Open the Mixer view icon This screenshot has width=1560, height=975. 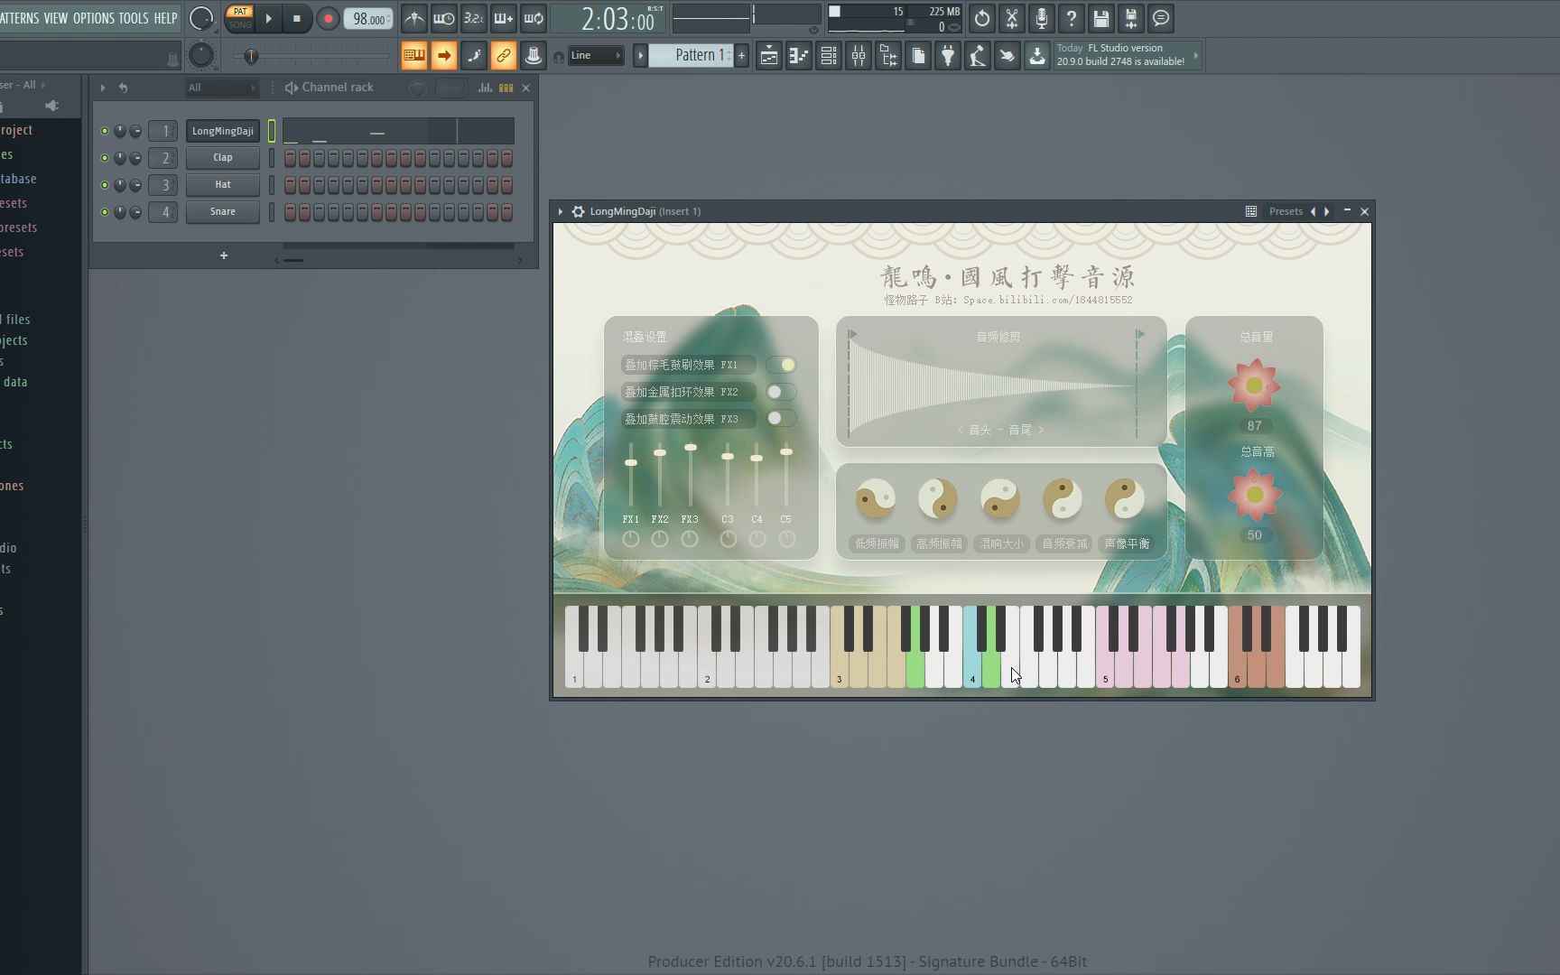(x=859, y=56)
